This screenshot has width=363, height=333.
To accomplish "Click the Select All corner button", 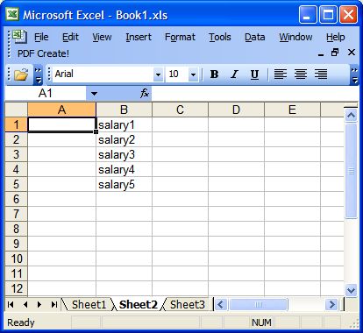I will [x=17, y=110].
